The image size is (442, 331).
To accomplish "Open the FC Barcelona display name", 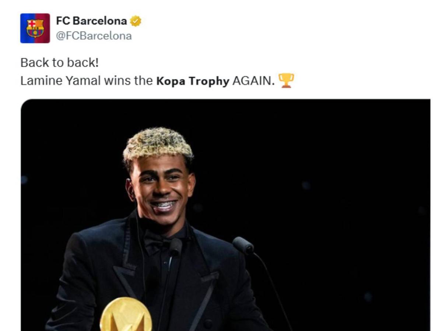I will pos(91,21).
